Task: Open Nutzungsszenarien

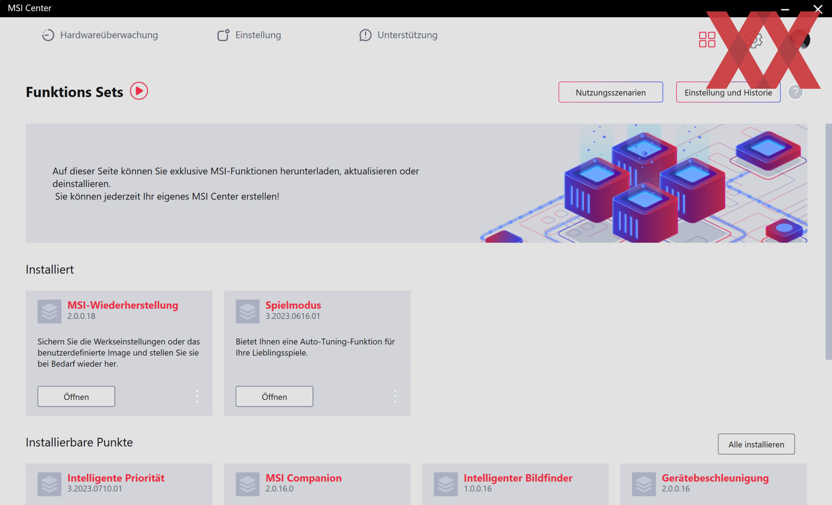Action: tap(610, 92)
